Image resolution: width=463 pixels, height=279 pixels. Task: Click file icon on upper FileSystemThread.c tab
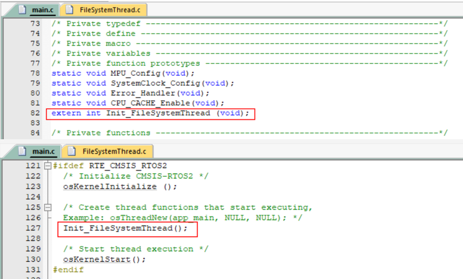[x=69, y=9]
